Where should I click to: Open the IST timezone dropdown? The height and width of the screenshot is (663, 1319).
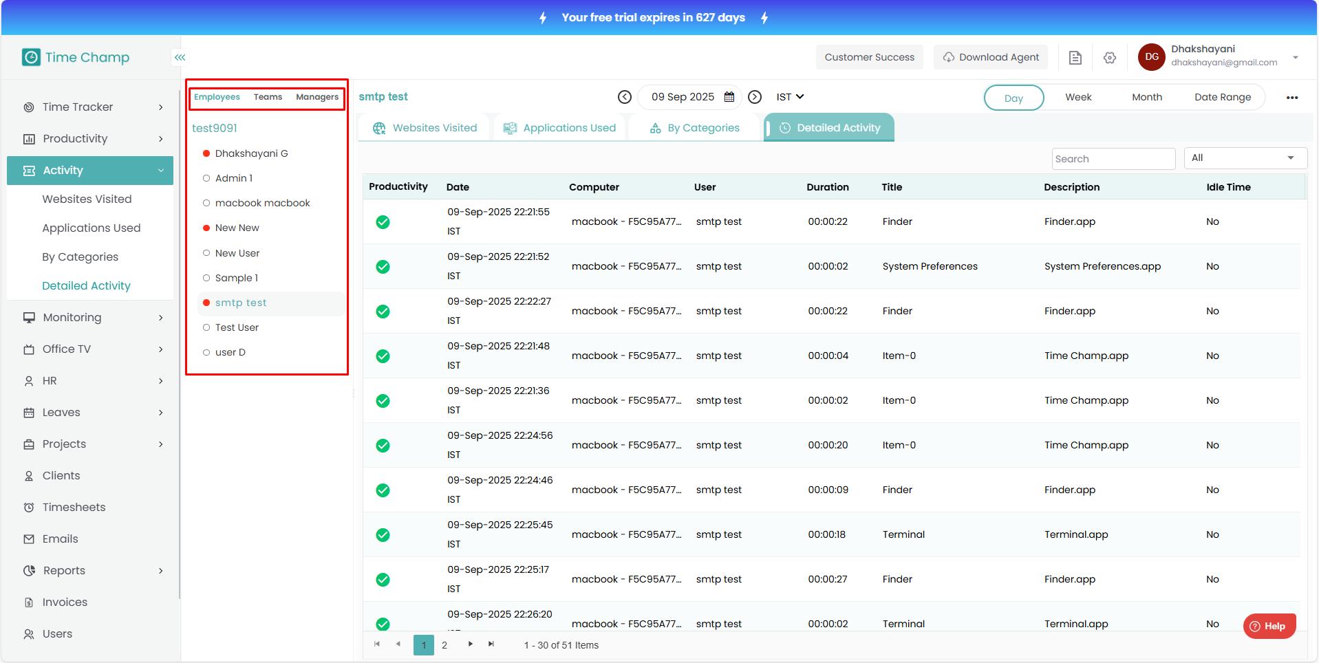(x=790, y=97)
